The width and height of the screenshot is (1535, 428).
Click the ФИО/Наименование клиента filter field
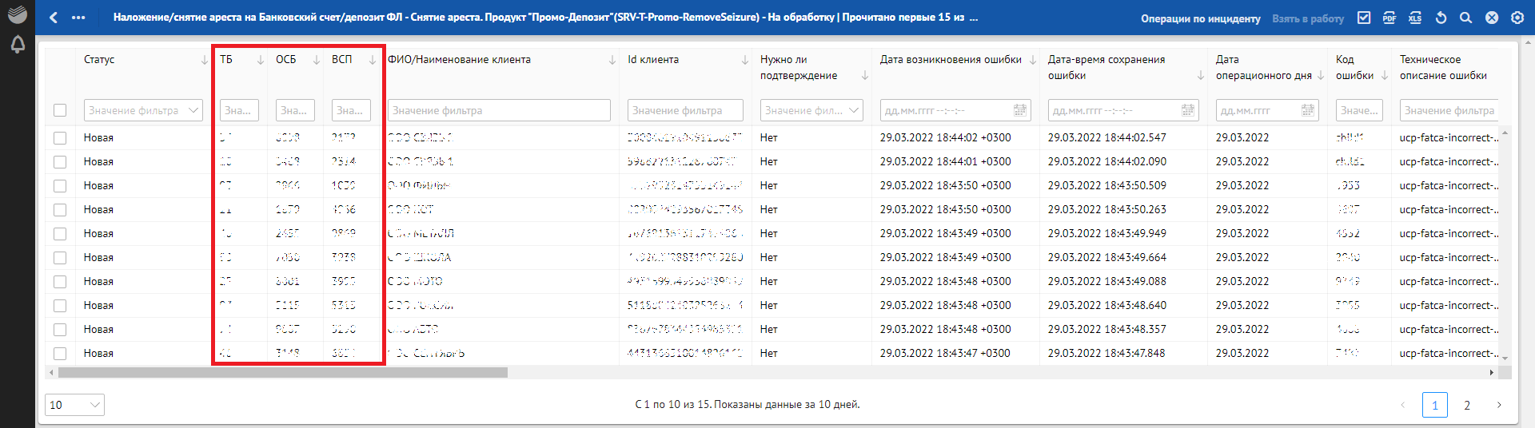pos(499,110)
